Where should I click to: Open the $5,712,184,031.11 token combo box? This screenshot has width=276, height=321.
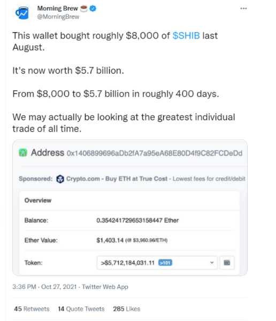[x=157, y=263]
